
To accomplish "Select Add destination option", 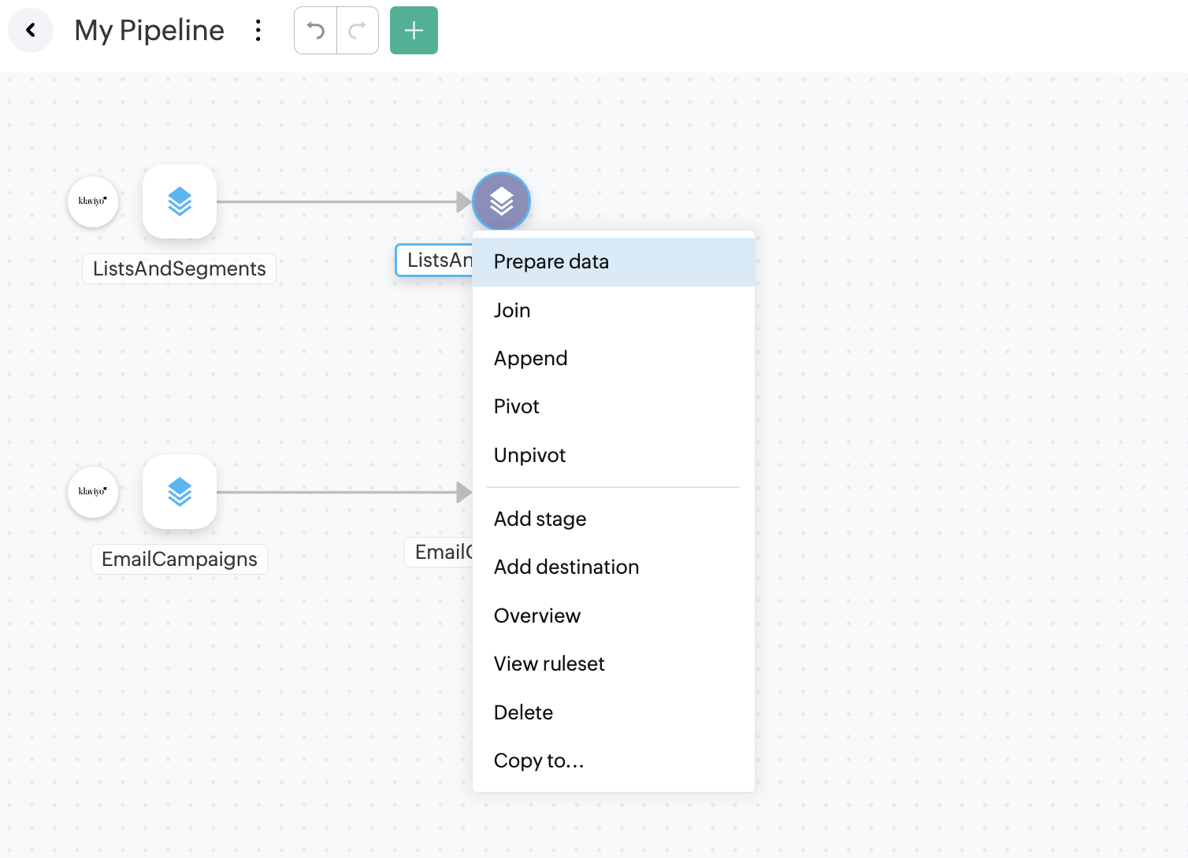I will 566,568.
